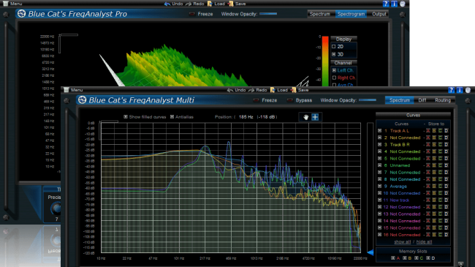Toggle visibility of curve 9 Average
This screenshot has width=475, height=267.
379,187
